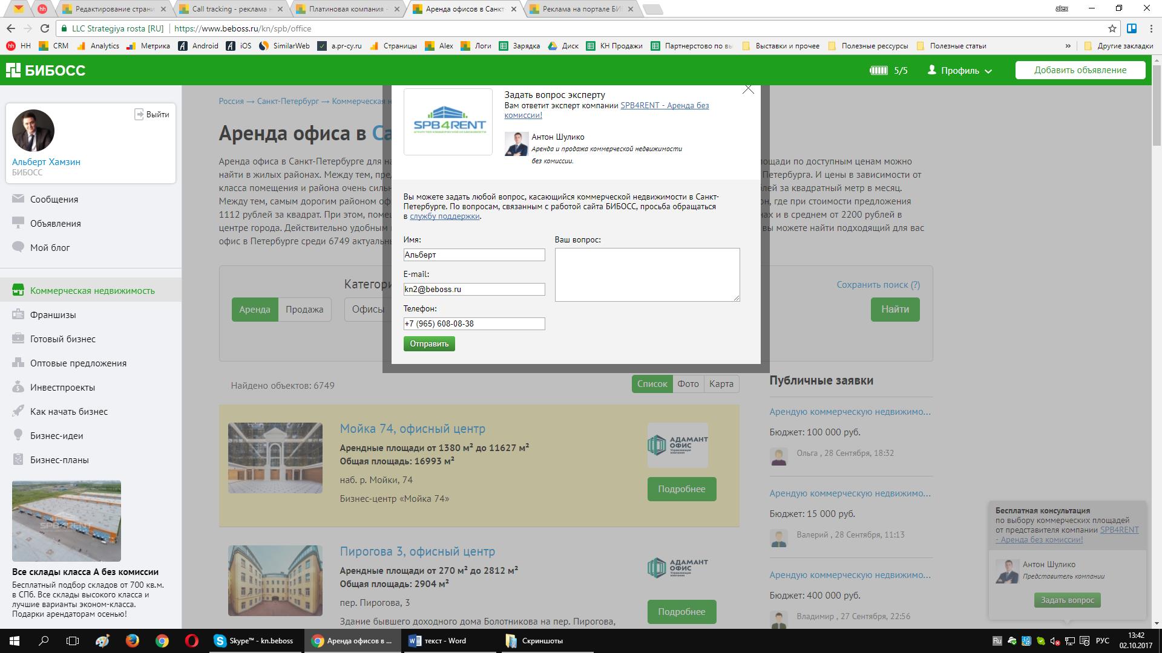Select the Продажа toggle button
The height and width of the screenshot is (653, 1162).
tap(304, 310)
